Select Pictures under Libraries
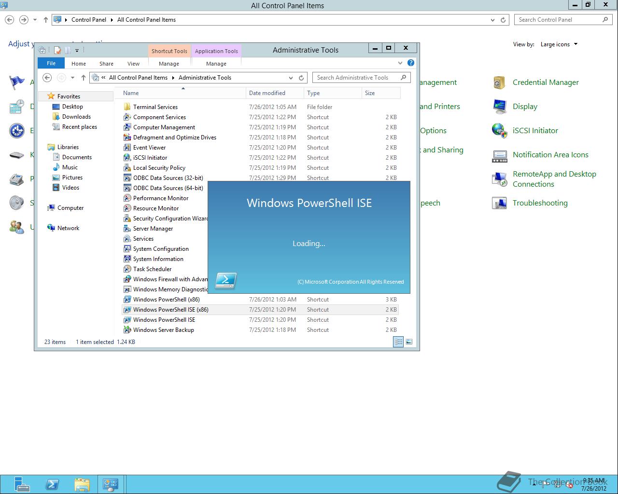Screen dimensions: 618x494 click(x=72, y=178)
